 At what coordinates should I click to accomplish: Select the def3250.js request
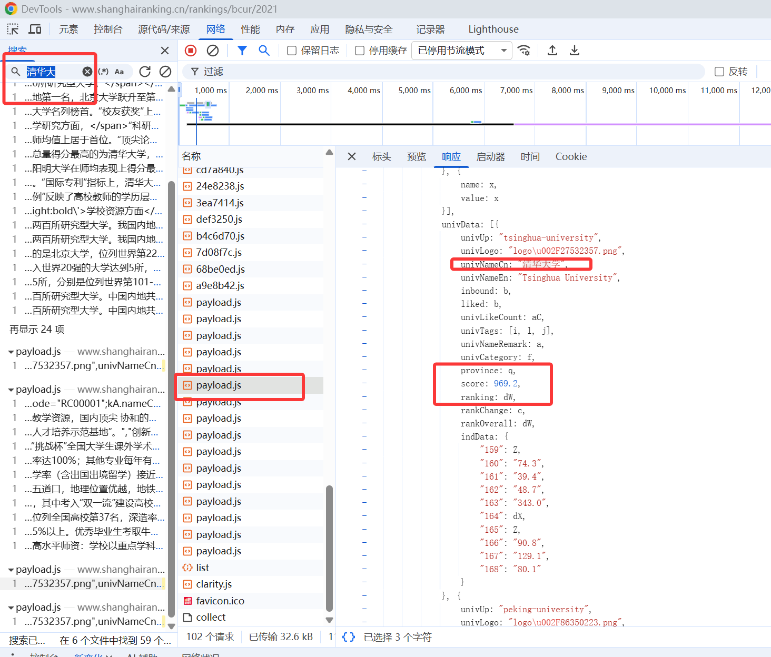251,219
